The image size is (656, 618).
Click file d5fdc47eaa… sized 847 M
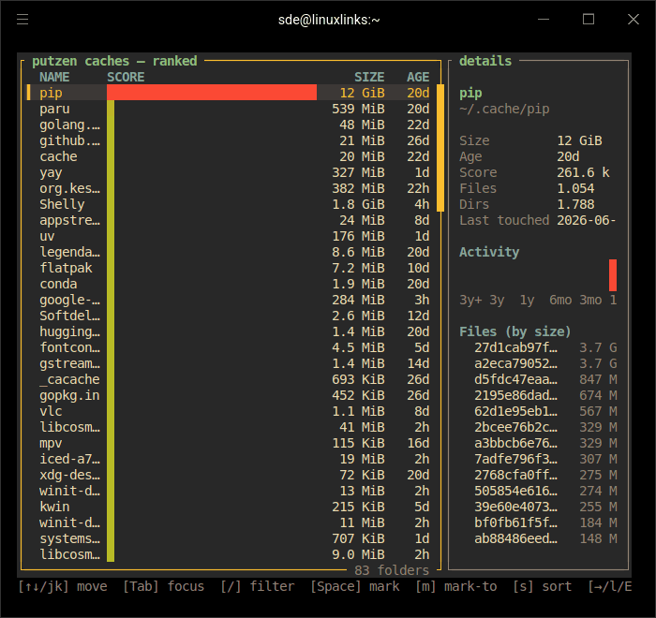tap(515, 379)
